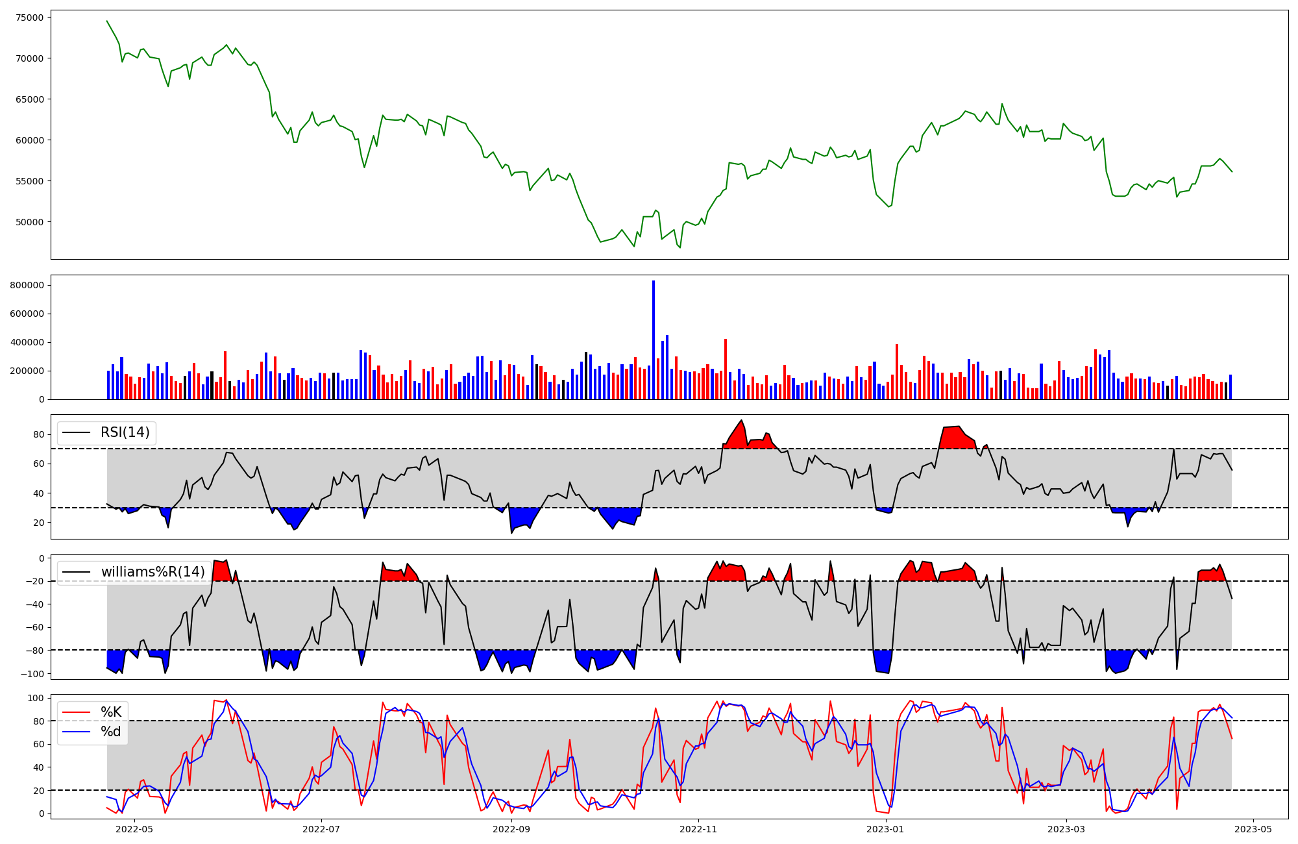The width and height of the screenshot is (1298, 844).
Task: Click the 2022-07 x-axis tick label
Action: pyautogui.click(x=321, y=829)
